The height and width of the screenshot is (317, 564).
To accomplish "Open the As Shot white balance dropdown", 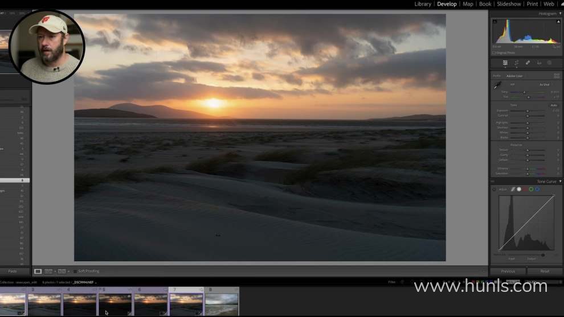I will [x=545, y=85].
